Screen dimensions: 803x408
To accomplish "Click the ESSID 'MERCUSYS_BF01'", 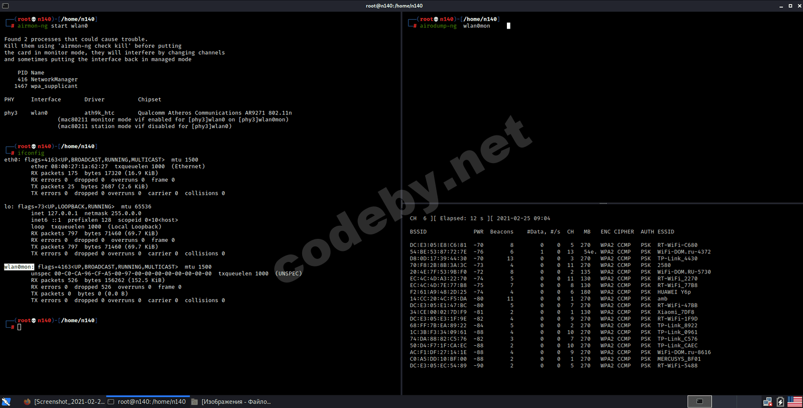I will tap(679, 359).
